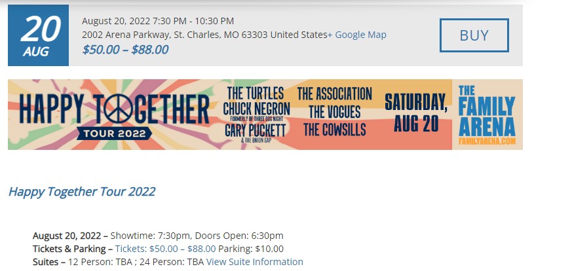Open the + Google Map link
This screenshot has width=572, height=271.
356,35
